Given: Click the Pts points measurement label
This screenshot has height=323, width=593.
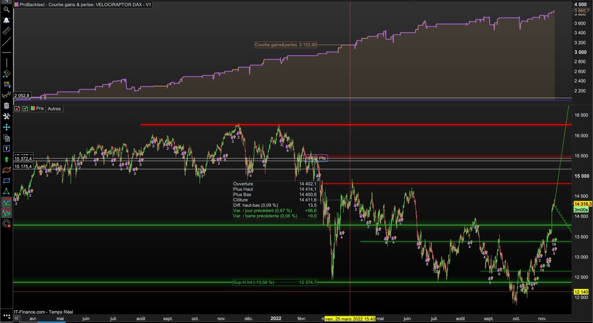Looking at the screenshot, I should click(316, 158).
